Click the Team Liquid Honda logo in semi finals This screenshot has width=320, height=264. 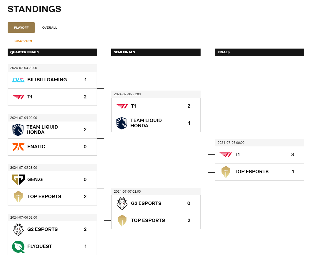point(122,123)
